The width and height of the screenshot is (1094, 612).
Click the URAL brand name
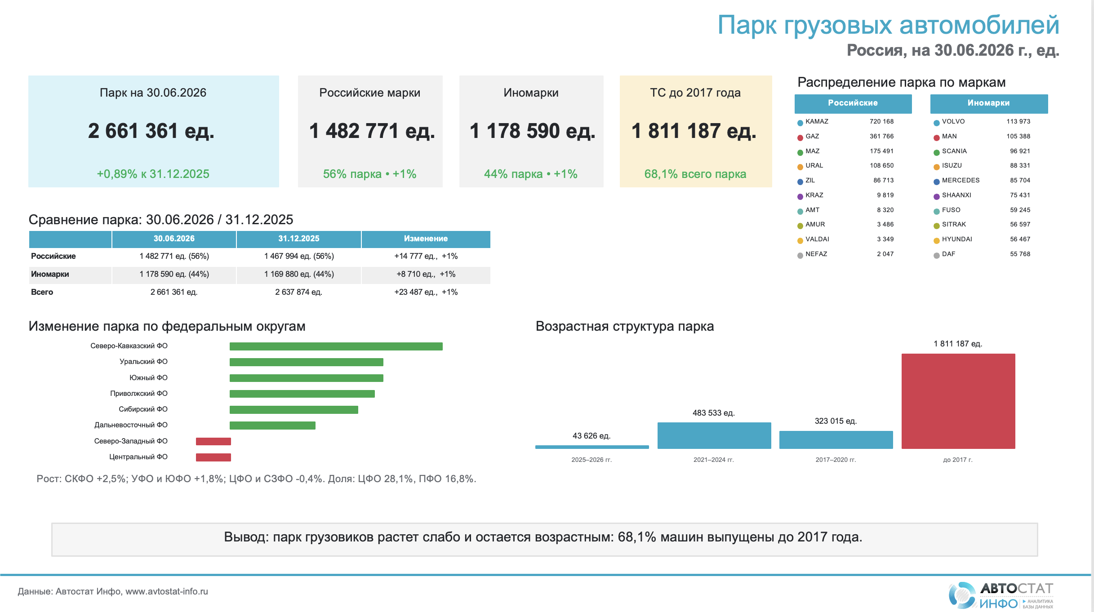(x=814, y=165)
